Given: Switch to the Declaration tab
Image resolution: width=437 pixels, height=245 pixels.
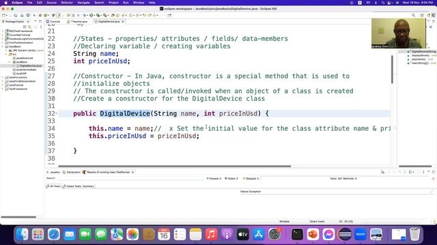Looking at the screenshot, I should (x=72, y=172).
